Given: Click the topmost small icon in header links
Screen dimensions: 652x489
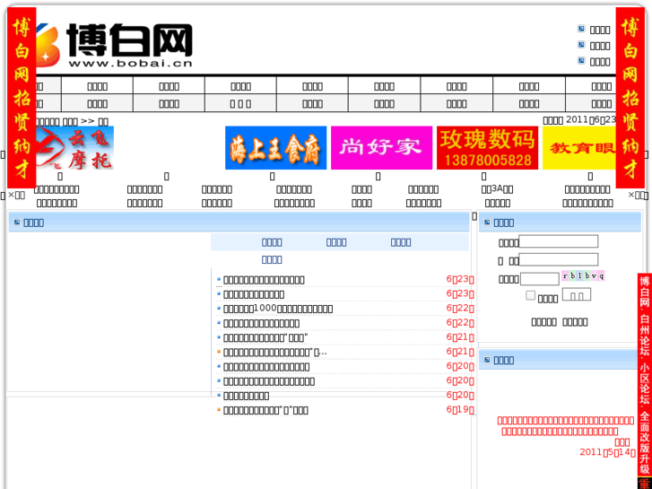Looking at the screenshot, I should [581, 29].
